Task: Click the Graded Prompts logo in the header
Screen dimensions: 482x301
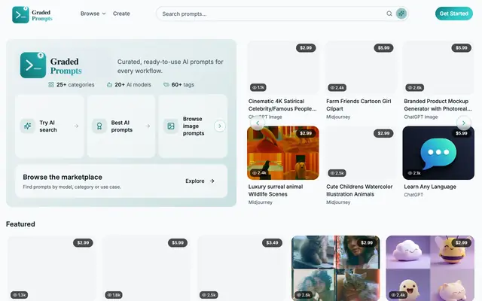Action: point(32,14)
